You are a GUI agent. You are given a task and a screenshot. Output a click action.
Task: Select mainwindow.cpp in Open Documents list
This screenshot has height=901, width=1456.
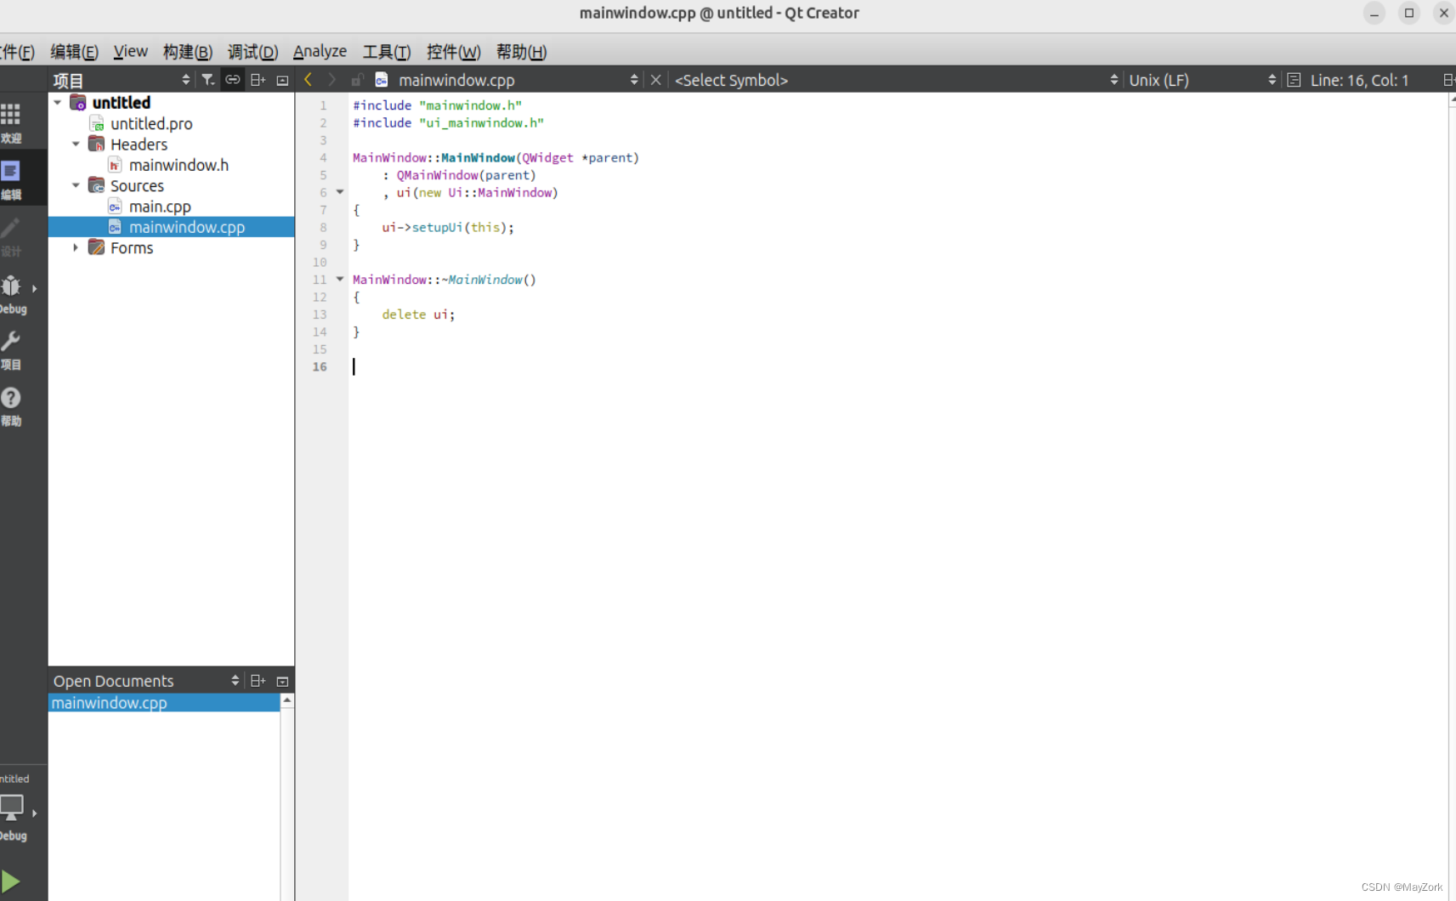click(x=164, y=703)
